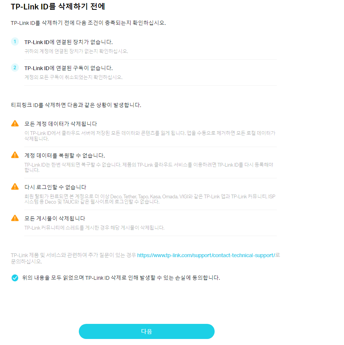Click the step 2 number badge
Viewport: 344px width, 345px height.
15,67
